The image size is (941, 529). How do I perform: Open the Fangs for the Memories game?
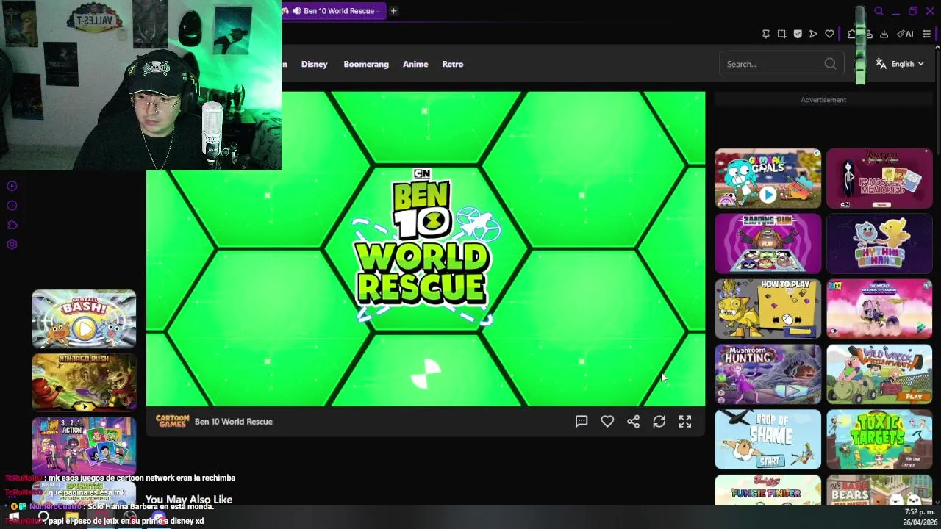tap(879, 179)
